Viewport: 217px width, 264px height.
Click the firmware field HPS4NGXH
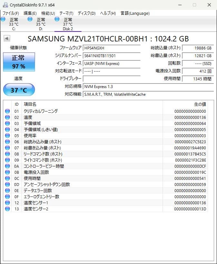111,48
